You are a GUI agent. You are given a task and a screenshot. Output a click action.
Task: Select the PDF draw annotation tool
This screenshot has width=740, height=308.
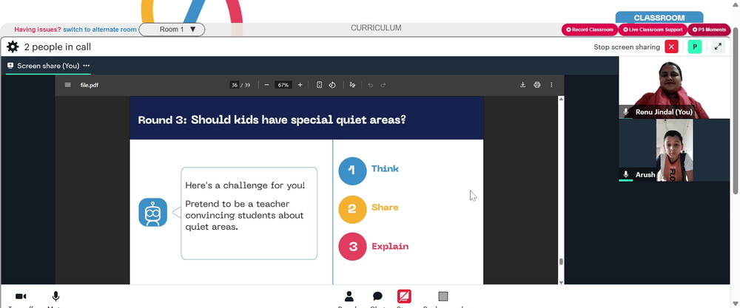pos(352,85)
